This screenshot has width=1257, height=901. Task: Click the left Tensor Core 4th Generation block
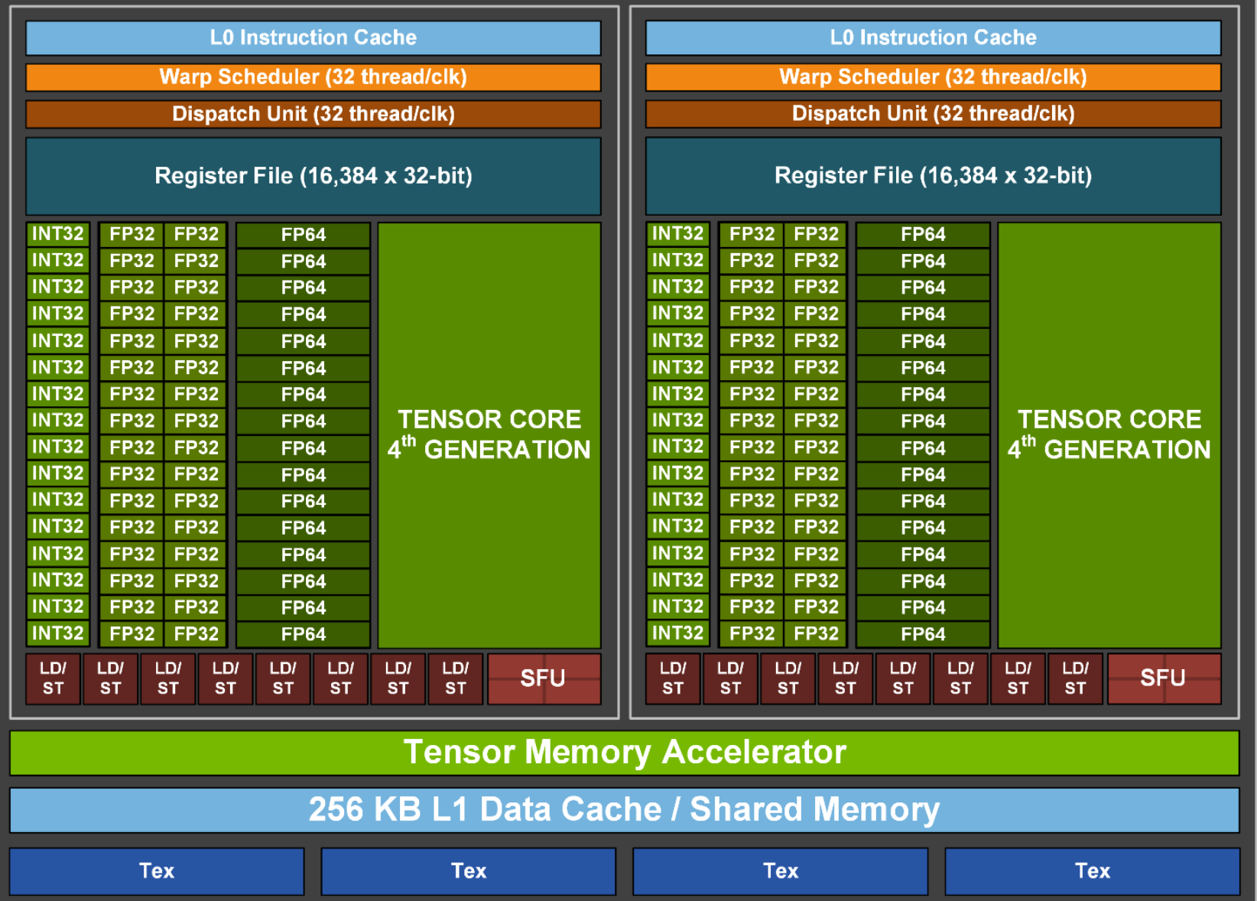489,435
